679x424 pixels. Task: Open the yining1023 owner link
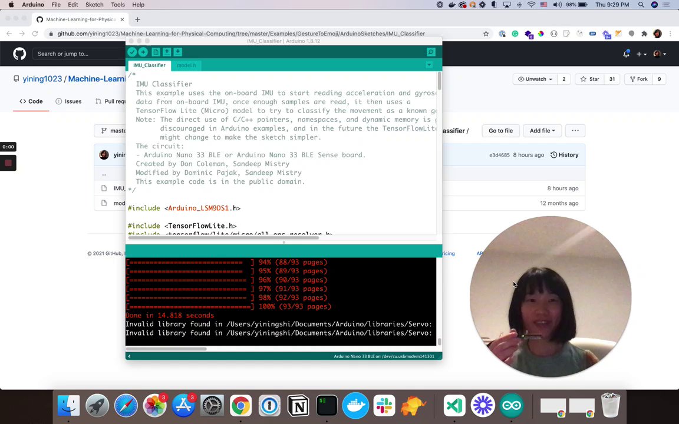[42, 79]
